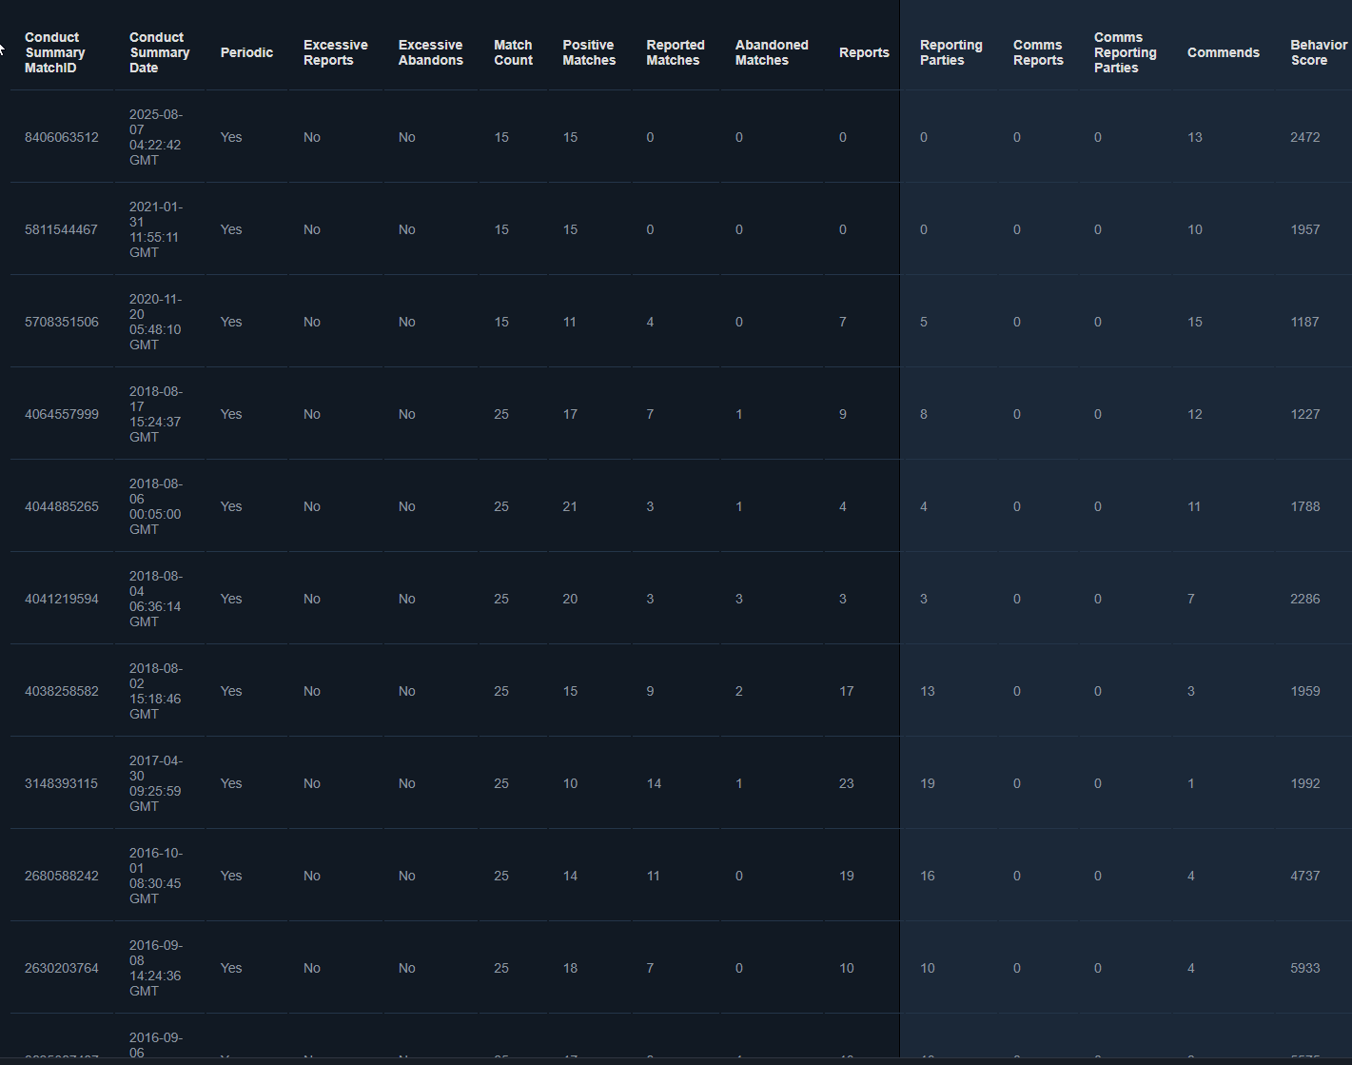The height and width of the screenshot is (1065, 1352).
Task: Click the date 2020-11-20 05:48:10 GMT
Action: coord(156,322)
